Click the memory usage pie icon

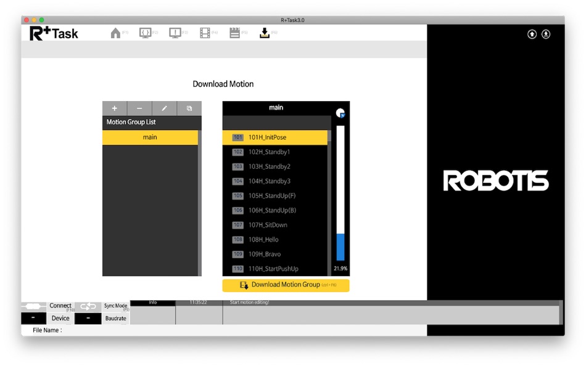[x=340, y=113]
